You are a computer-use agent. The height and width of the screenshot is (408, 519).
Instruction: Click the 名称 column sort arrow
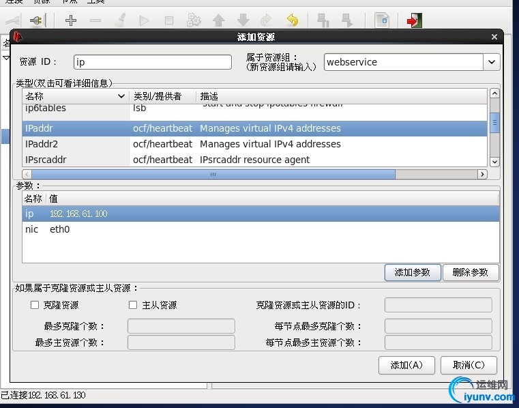tap(121, 96)
